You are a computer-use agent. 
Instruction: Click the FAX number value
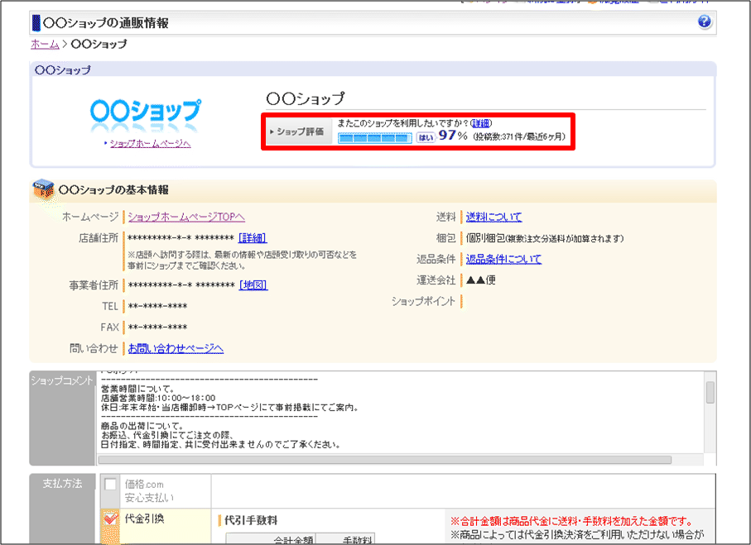(157, 327)
